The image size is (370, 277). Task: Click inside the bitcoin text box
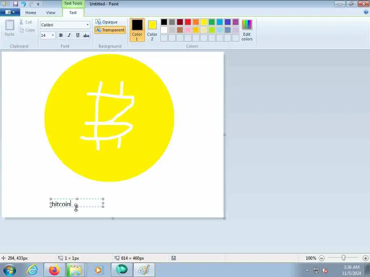[77, 203]
